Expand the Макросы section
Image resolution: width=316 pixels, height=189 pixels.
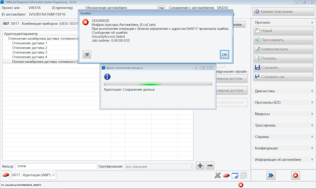(x=312, y=114)
